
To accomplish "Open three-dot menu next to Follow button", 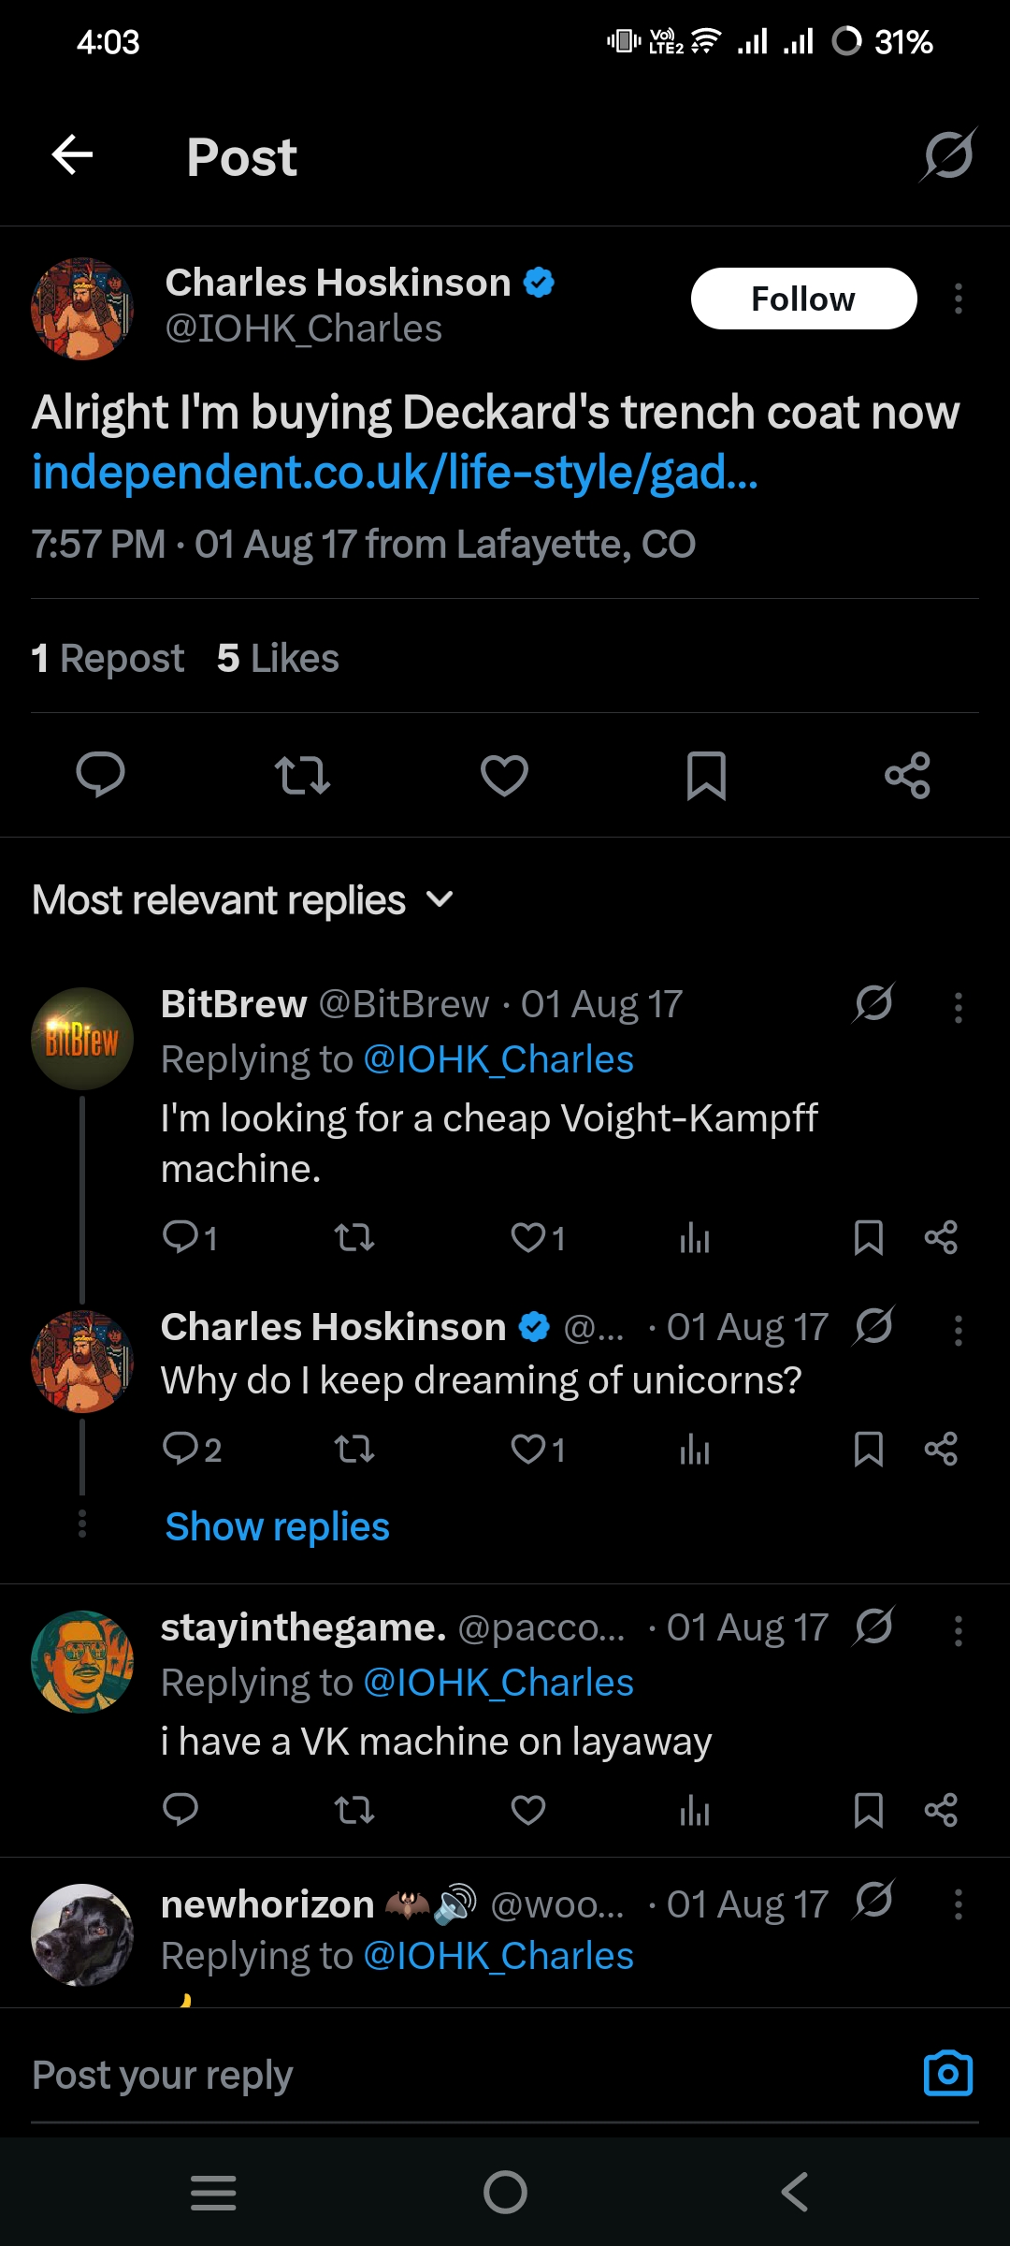I will click(958, 299).
